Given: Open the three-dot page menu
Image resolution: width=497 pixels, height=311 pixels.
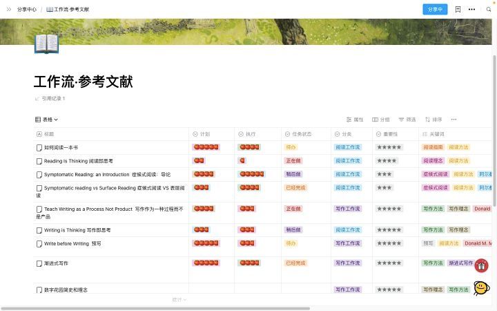Looking at the screenshot, I should click(471, 9).
